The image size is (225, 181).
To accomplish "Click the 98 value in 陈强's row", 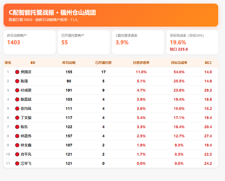I will click(69, 81).
